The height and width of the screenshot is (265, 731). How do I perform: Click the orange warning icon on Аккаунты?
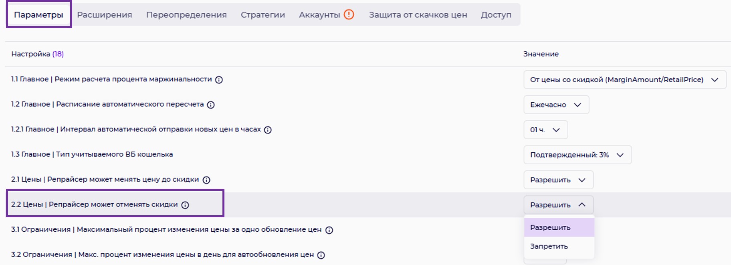pyautogui.click(x=349, y=15)
